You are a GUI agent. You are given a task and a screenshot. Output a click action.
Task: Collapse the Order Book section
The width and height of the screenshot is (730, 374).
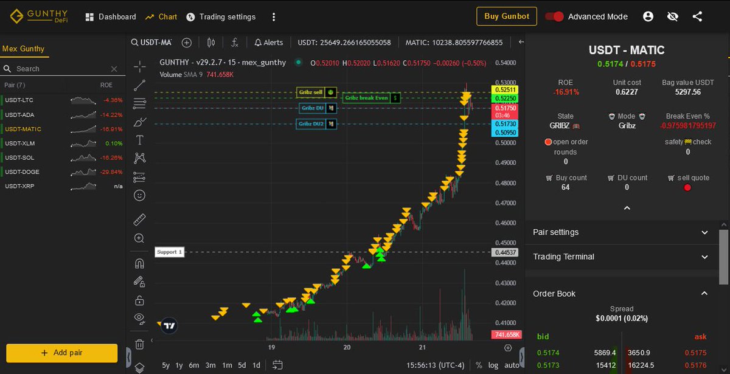coord(621,294)
